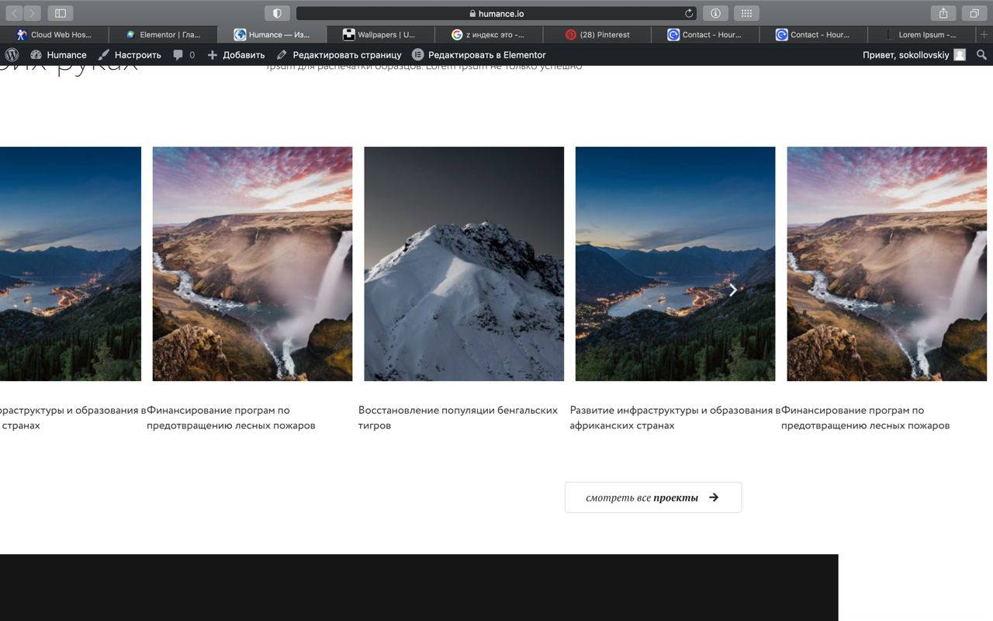Show tab overview button
Screen dimensions: 993x621
[974, 13]
